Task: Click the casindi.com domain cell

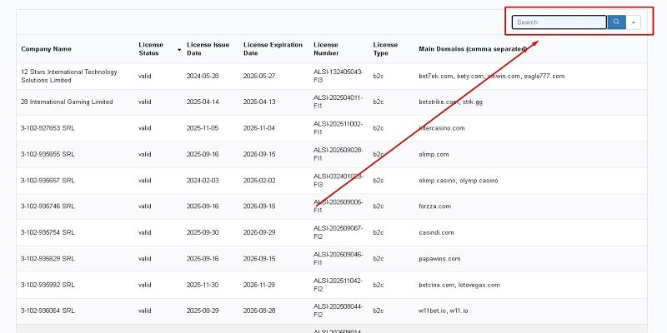Action: [436, 232]
